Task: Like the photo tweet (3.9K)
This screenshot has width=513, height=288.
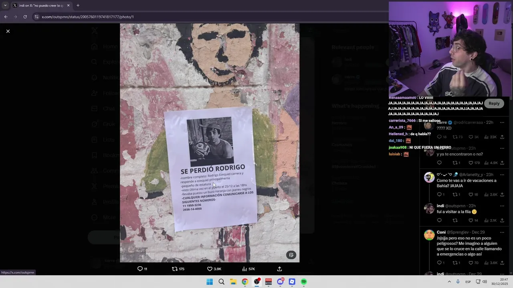Action: pos(214,269)
